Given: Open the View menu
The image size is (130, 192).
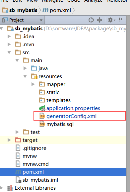Looking at the screenshot, I should pos(32,1).
